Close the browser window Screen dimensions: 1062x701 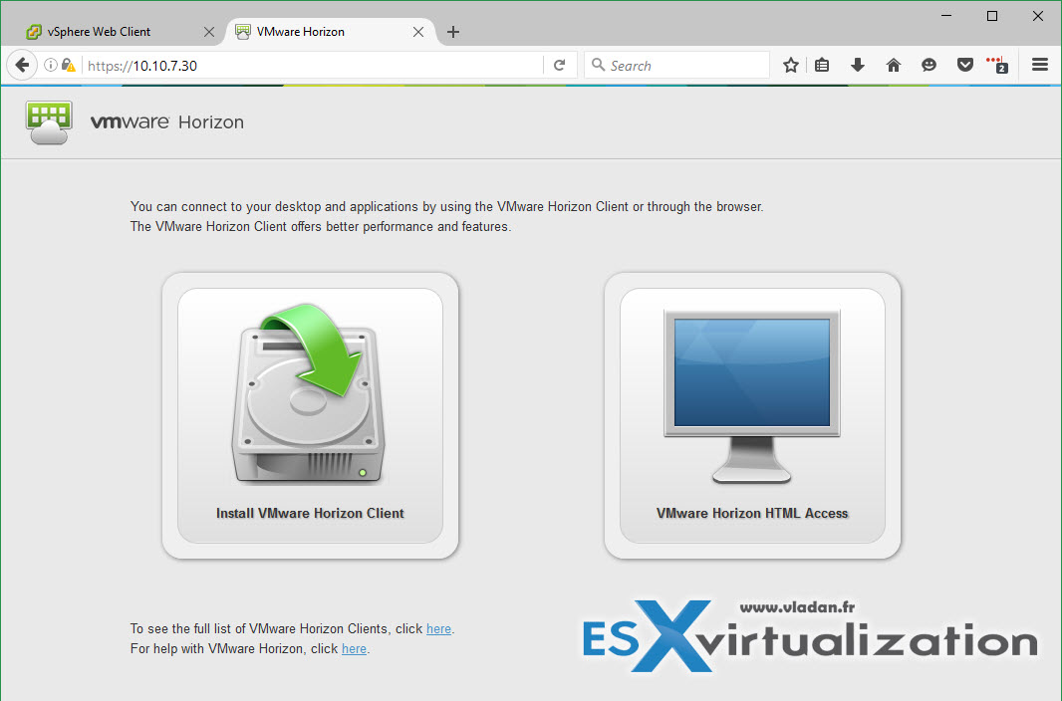point(1038,16)
